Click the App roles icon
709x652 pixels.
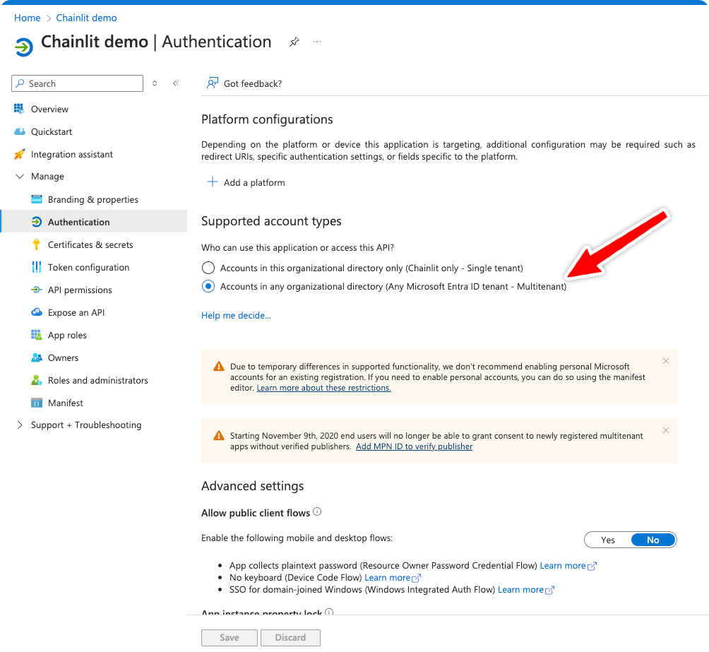coord(37,335)
